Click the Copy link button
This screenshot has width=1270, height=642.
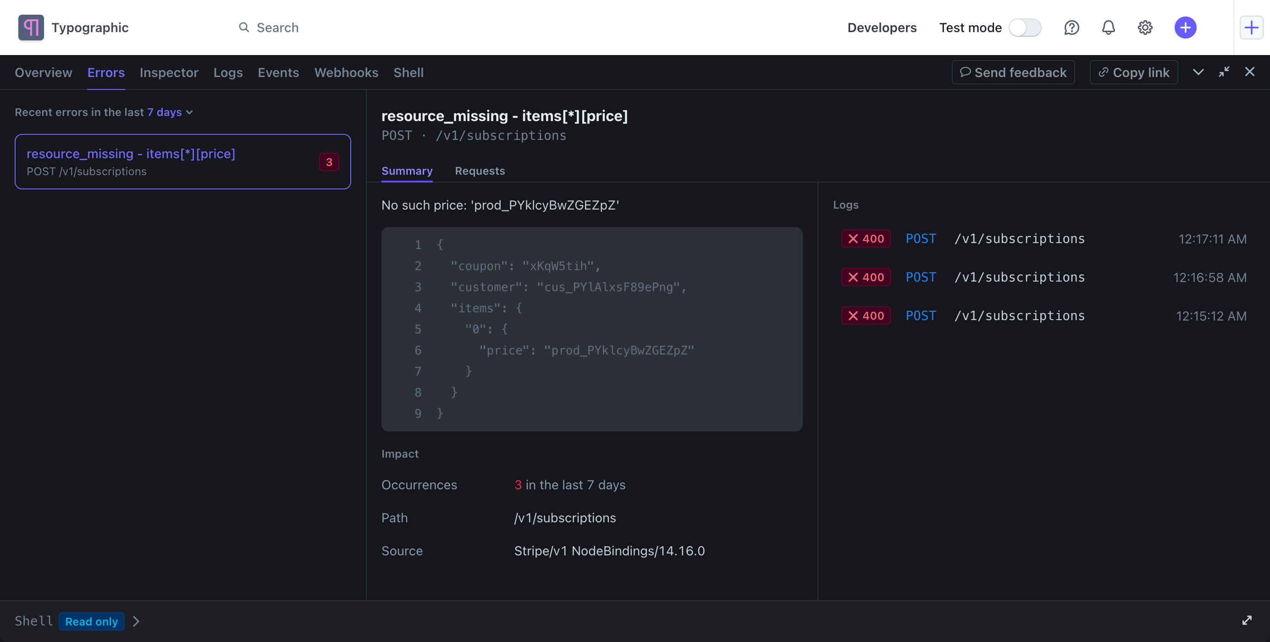pos(1133,72)
